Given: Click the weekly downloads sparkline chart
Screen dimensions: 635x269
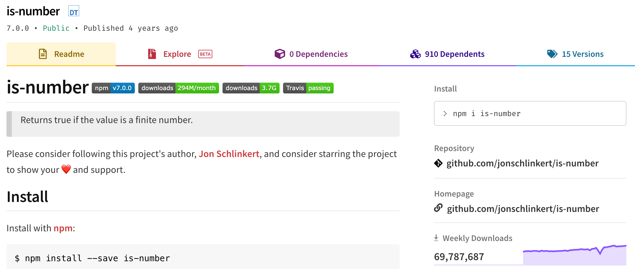Looking at the screenshot, I should tap(574, 255).
